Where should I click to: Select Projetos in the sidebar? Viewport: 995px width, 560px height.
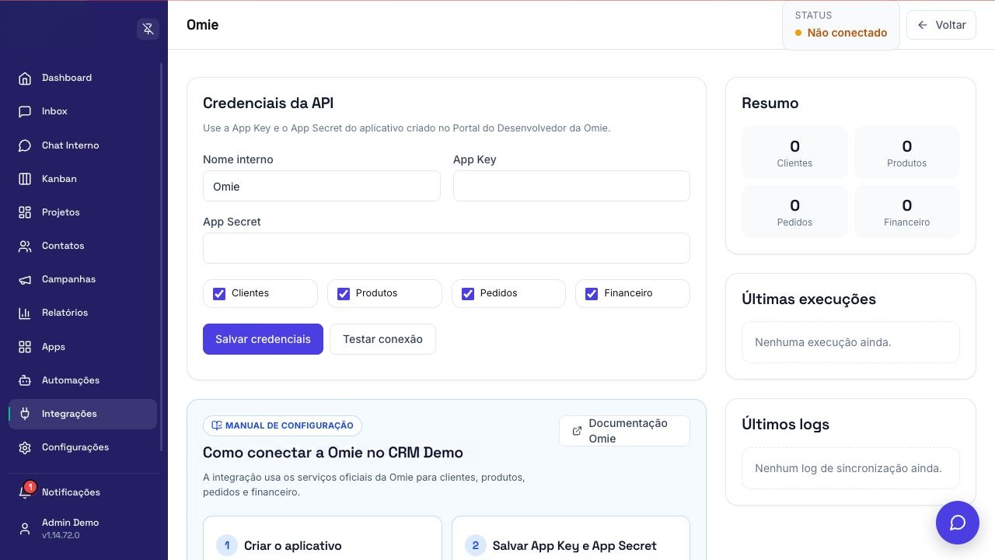click(x=82, y=212)
